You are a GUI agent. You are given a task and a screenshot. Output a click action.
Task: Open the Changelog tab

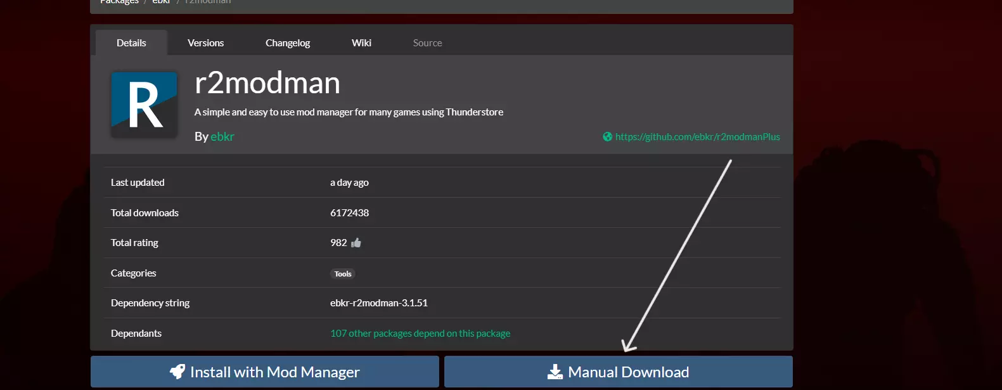click(288, 42)
